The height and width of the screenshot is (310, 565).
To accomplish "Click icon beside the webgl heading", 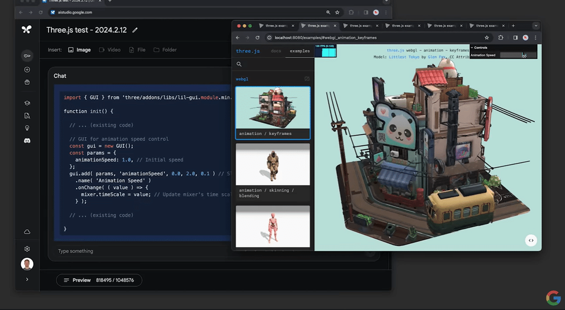I will click(307, 79).
